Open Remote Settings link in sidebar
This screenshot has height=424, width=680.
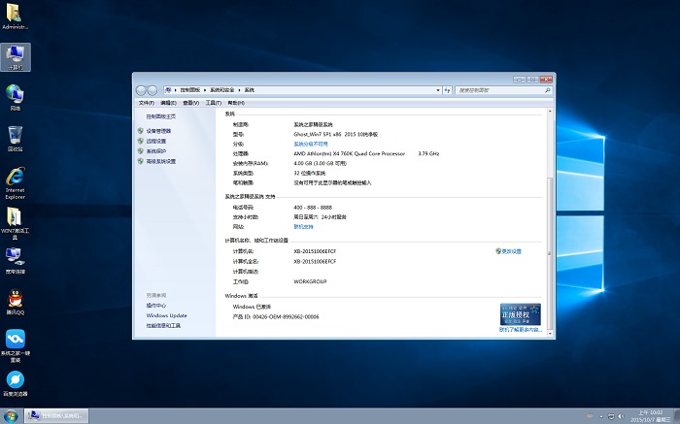(156, 141)
